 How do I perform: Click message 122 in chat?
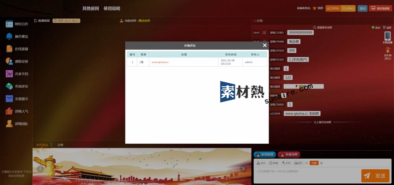288,77
